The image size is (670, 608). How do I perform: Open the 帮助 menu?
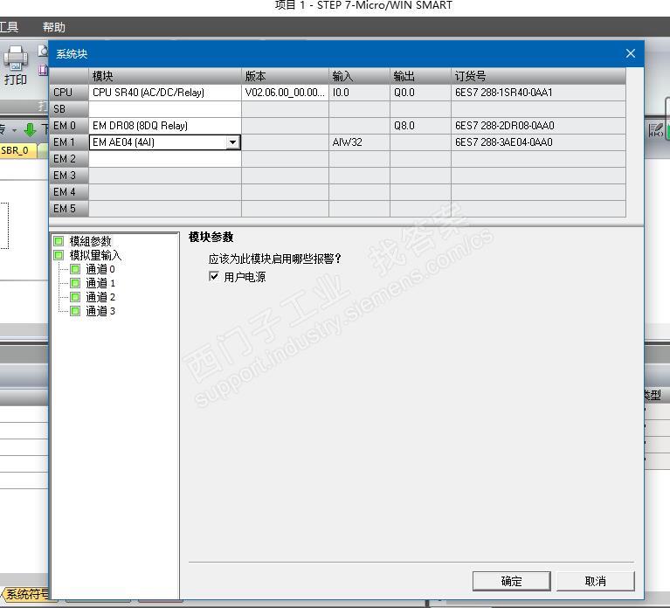(x=54, y=27)
